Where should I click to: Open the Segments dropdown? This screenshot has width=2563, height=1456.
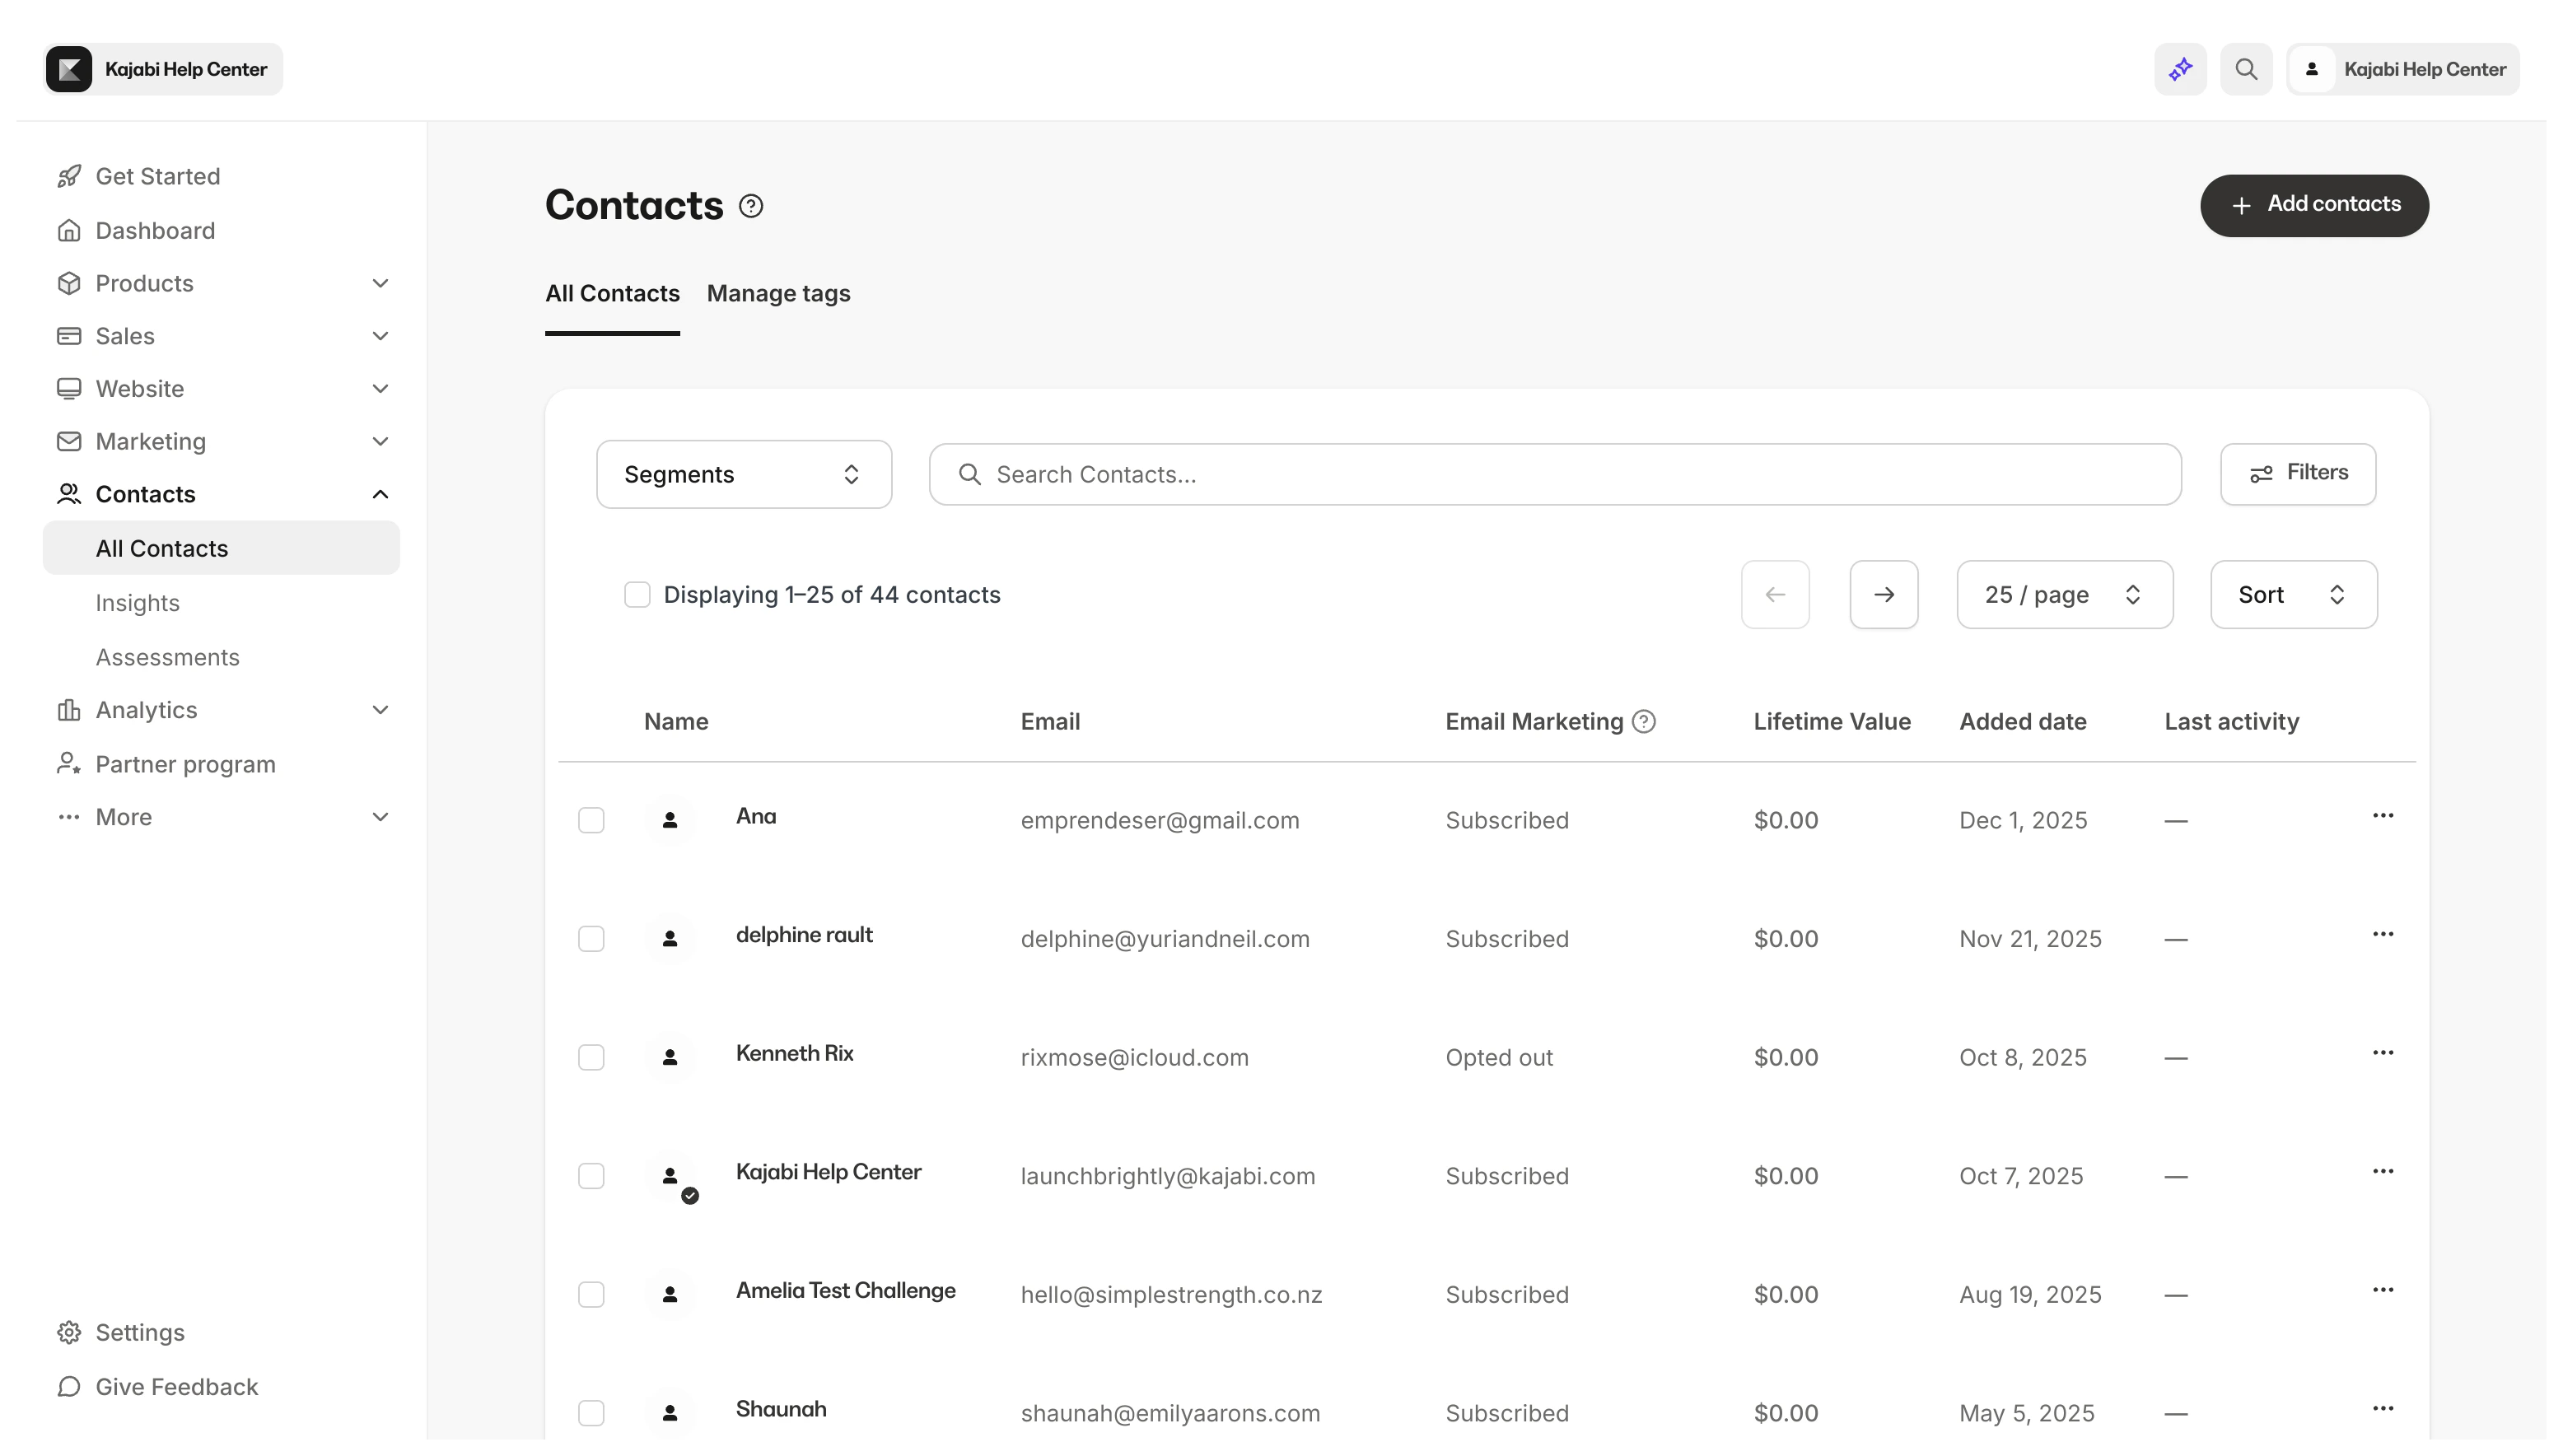coord(743,474)
